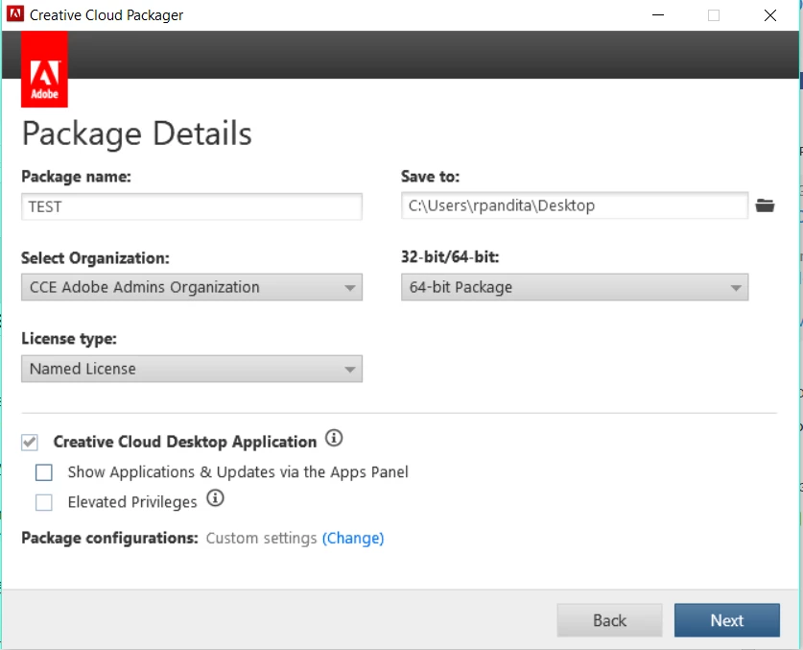Click the folder browse icon beside Save to
Viewport: 803px width, 650px height.
[765, 205]
